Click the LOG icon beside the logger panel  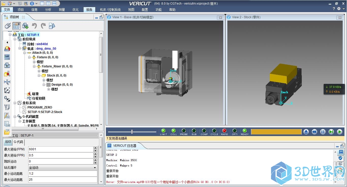[x=341, y=152]
